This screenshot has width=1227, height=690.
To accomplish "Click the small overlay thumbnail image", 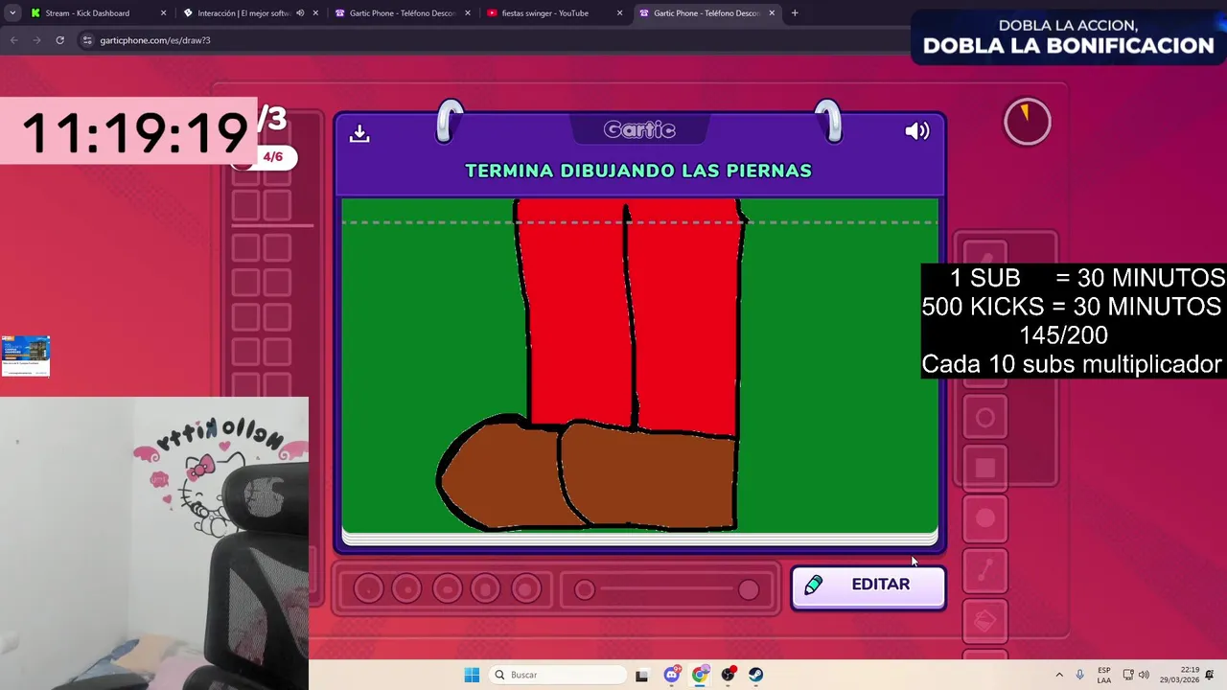I will 25,356.
